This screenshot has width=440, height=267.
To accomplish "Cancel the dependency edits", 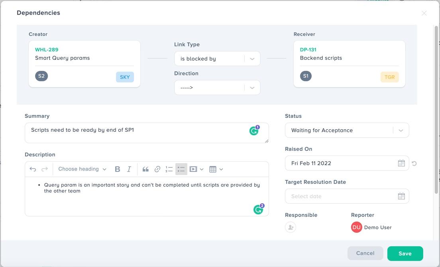I will (x=365, y=253).
